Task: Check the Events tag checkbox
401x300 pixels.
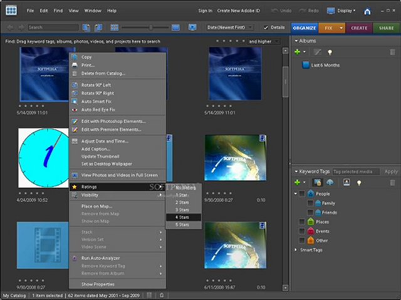Action: pos(302,231)
